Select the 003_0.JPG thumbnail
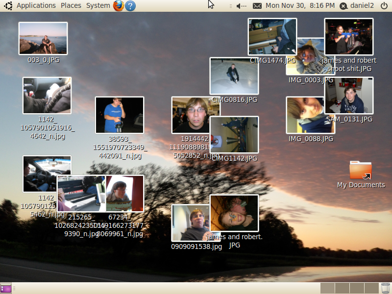Image resolution: width=392 pixels, height=294 pixels. click(x=43, y=38)
